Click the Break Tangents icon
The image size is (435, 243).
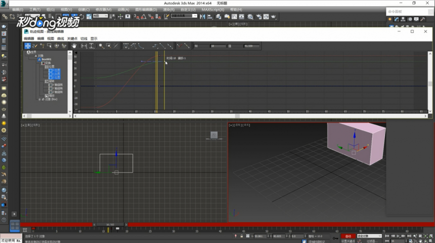[x=180, y=46]
